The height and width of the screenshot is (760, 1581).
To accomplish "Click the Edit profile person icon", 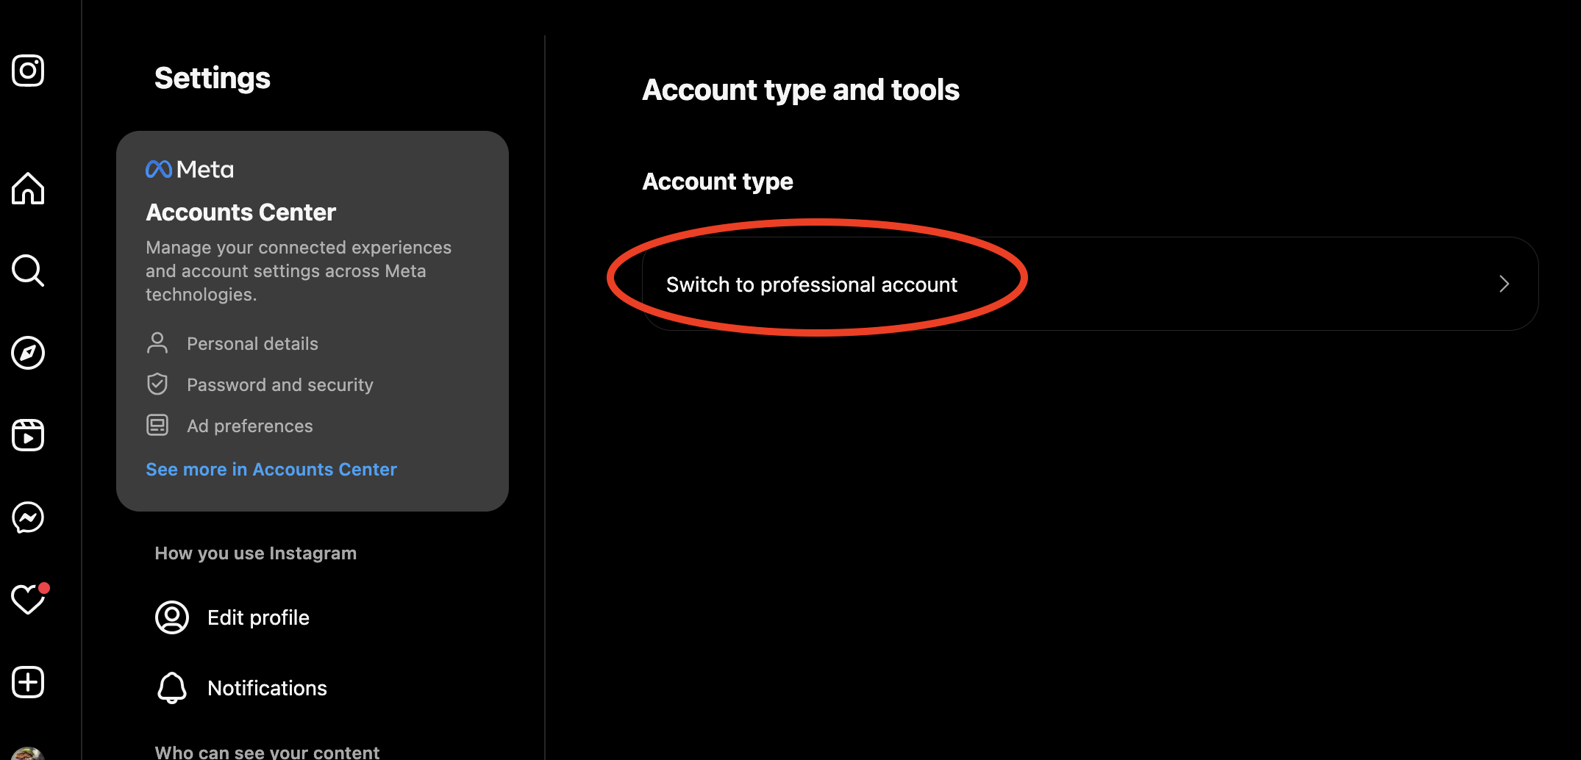I will coord(172,617).
